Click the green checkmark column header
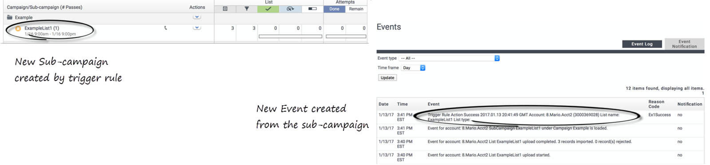Screen dimensions: 710x165 coord(268,9)
